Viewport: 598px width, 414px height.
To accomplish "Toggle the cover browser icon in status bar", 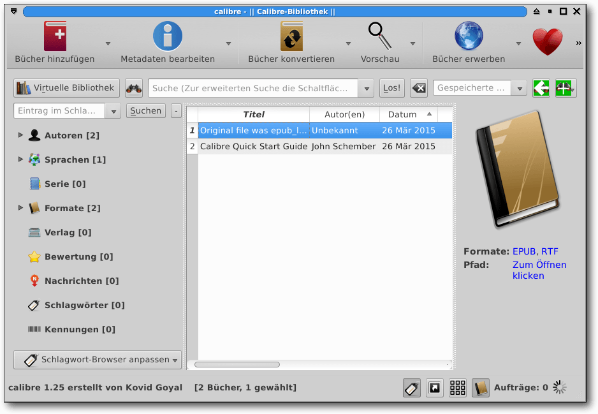I will pos(435,388).
